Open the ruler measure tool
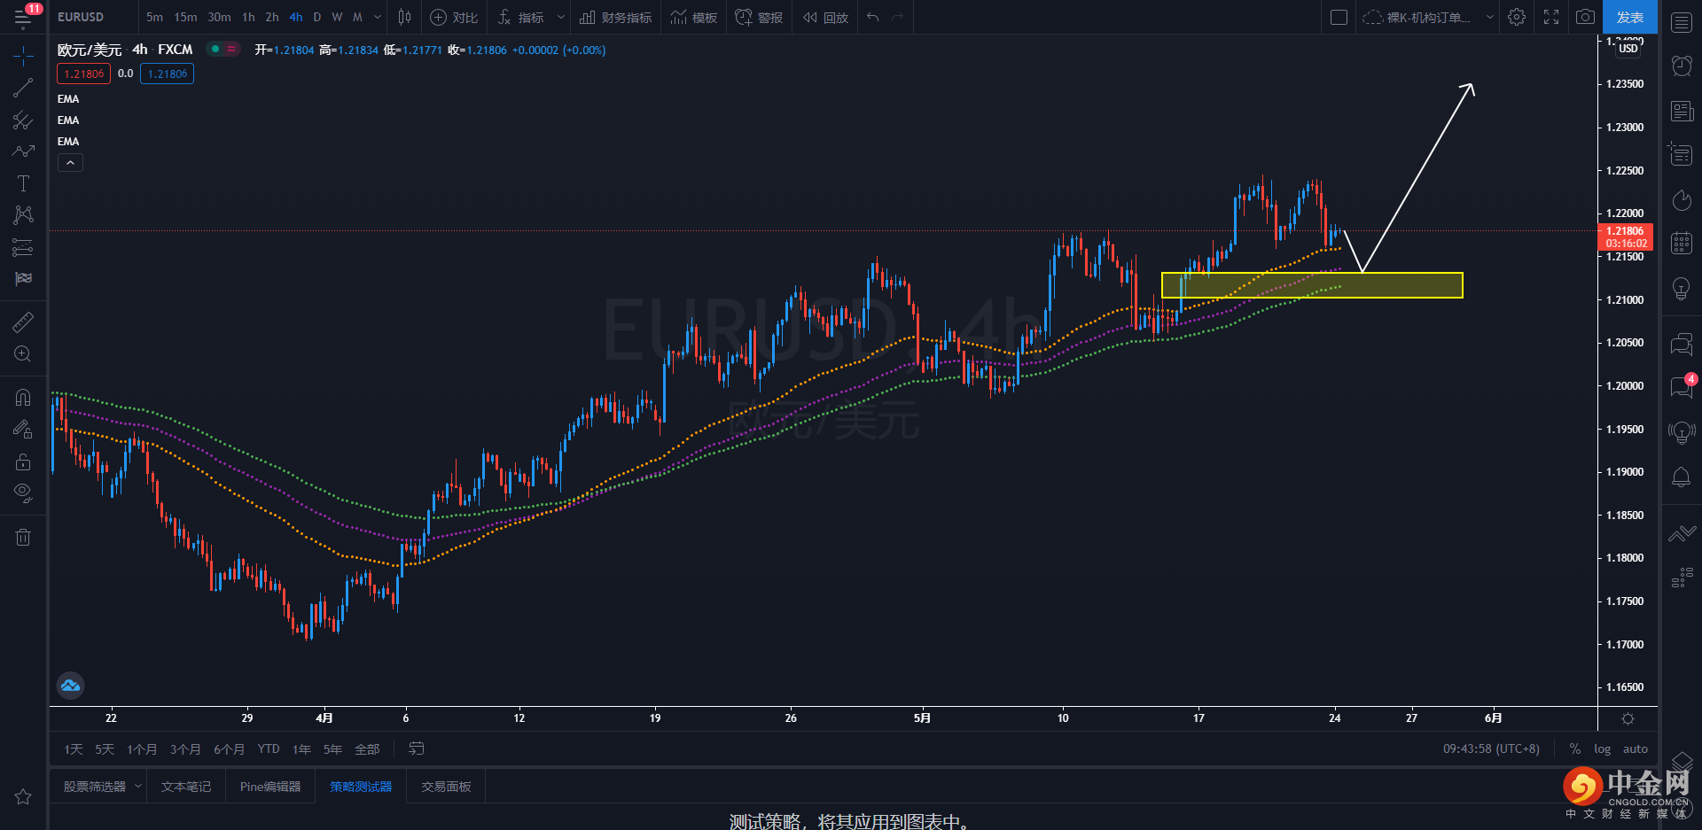Image resolution: width=1702 pixels, height=830 pixels. 23,322
